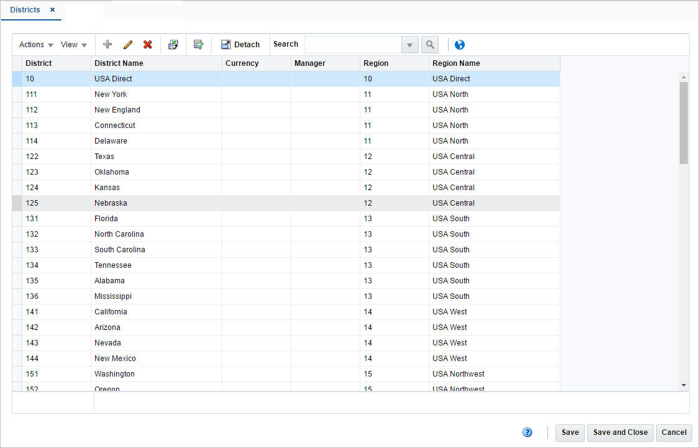
Task: Click the 'Alabama' cell
Action: (157, 281)
